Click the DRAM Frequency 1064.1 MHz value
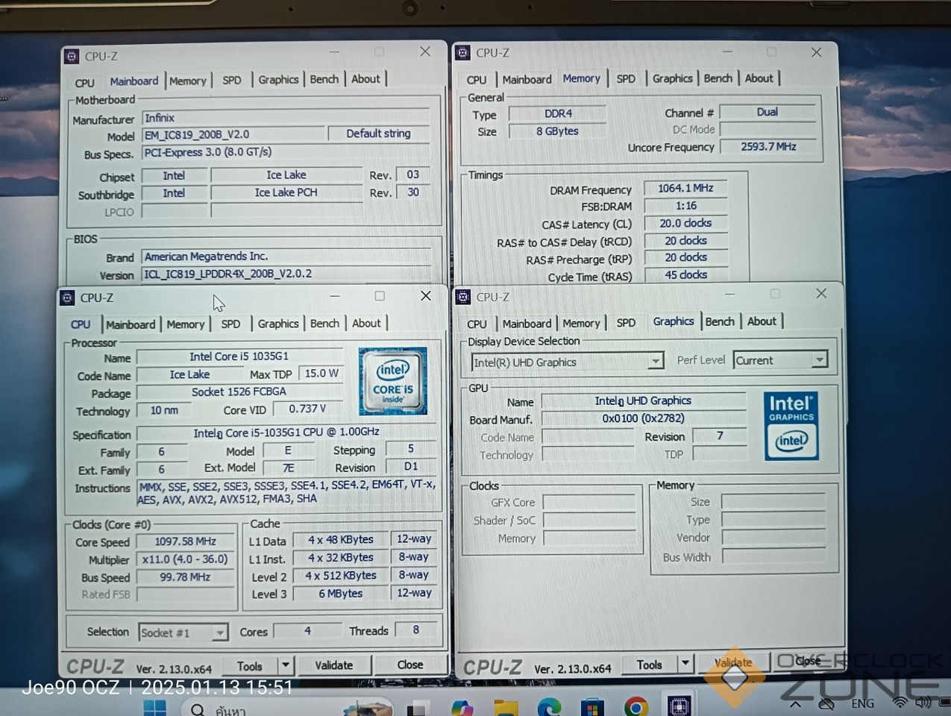 [x=685, y=189]
